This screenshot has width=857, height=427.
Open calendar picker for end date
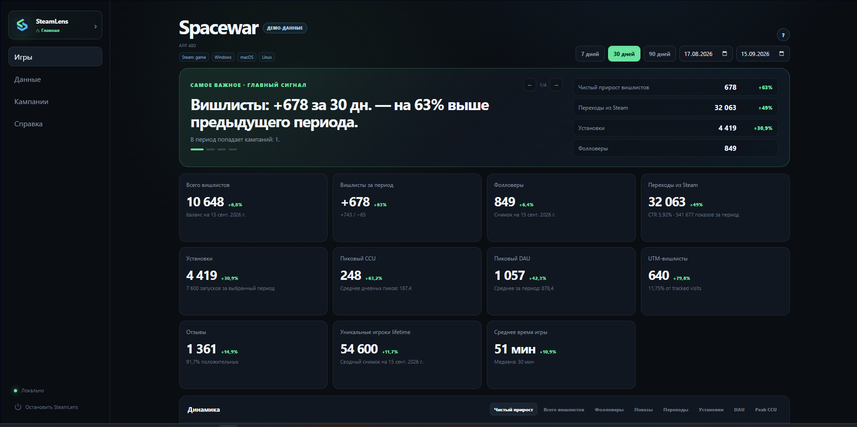tap(782, 54)
